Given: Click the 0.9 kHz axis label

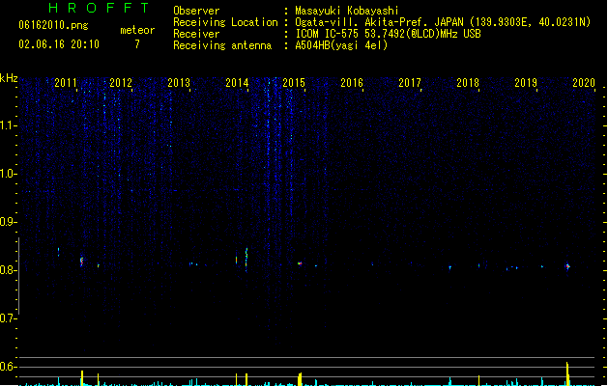Looking at the screenshot, I should [8, 222].
